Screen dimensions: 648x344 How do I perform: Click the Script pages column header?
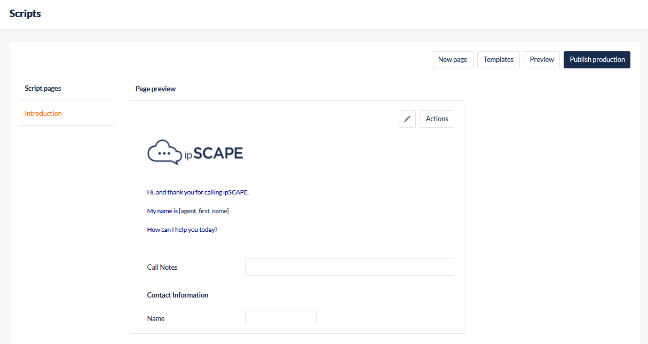(x=43, y=89)
